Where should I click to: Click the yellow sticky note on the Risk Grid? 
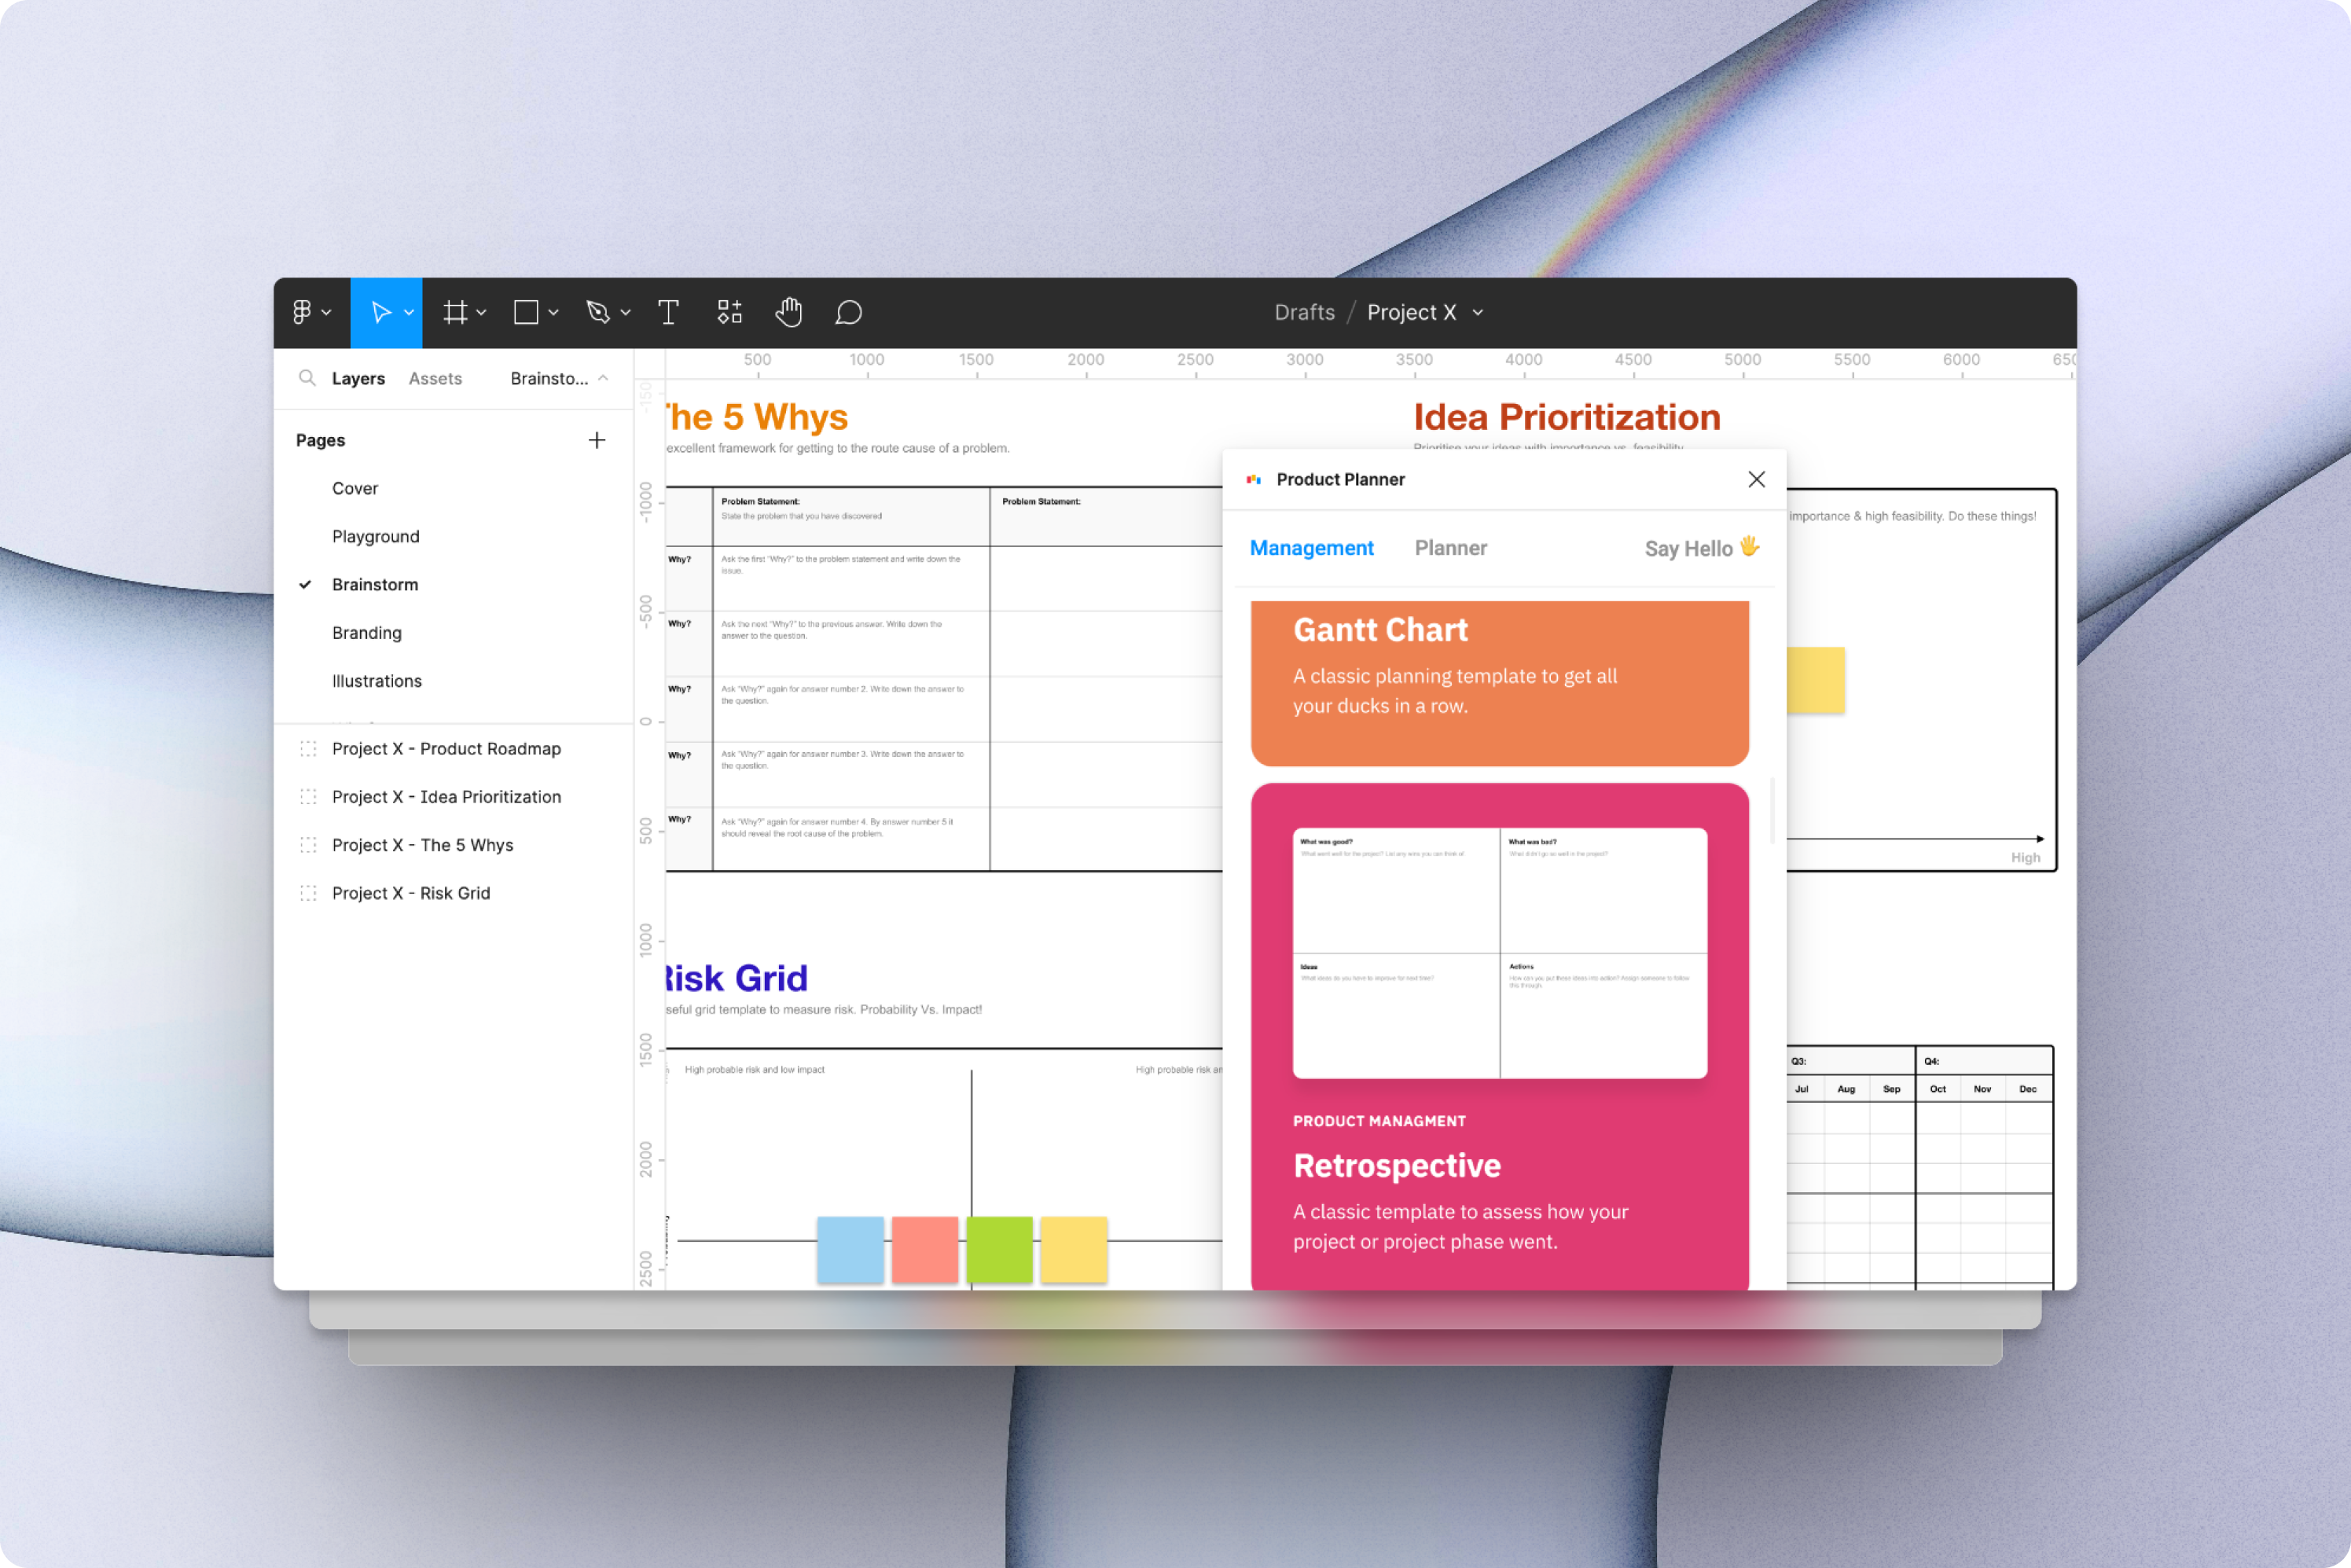[x=1074, y=1250]
